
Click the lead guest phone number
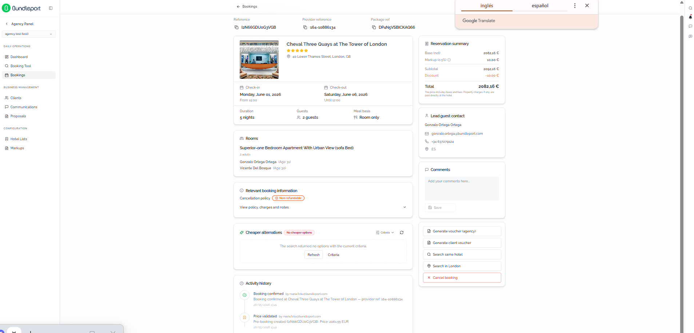click(443, 142)
